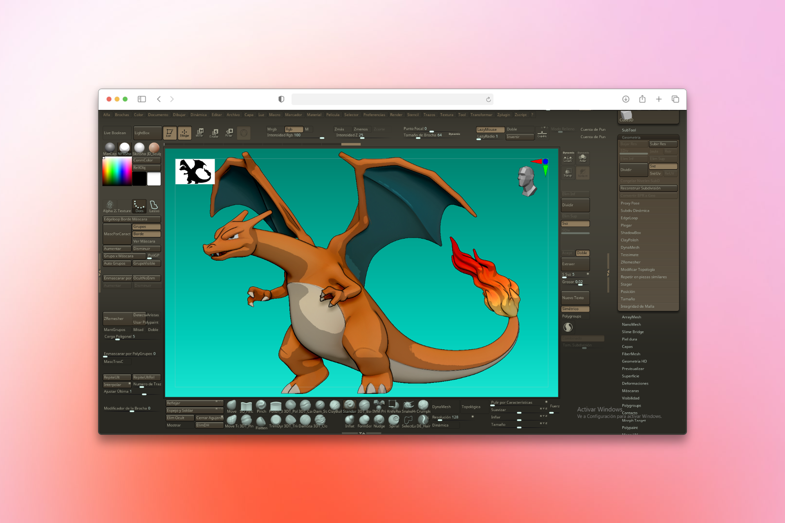785x523 pixels.
Task: Switch to Move mode in the top toolbar
Action: tap(200, 133)
